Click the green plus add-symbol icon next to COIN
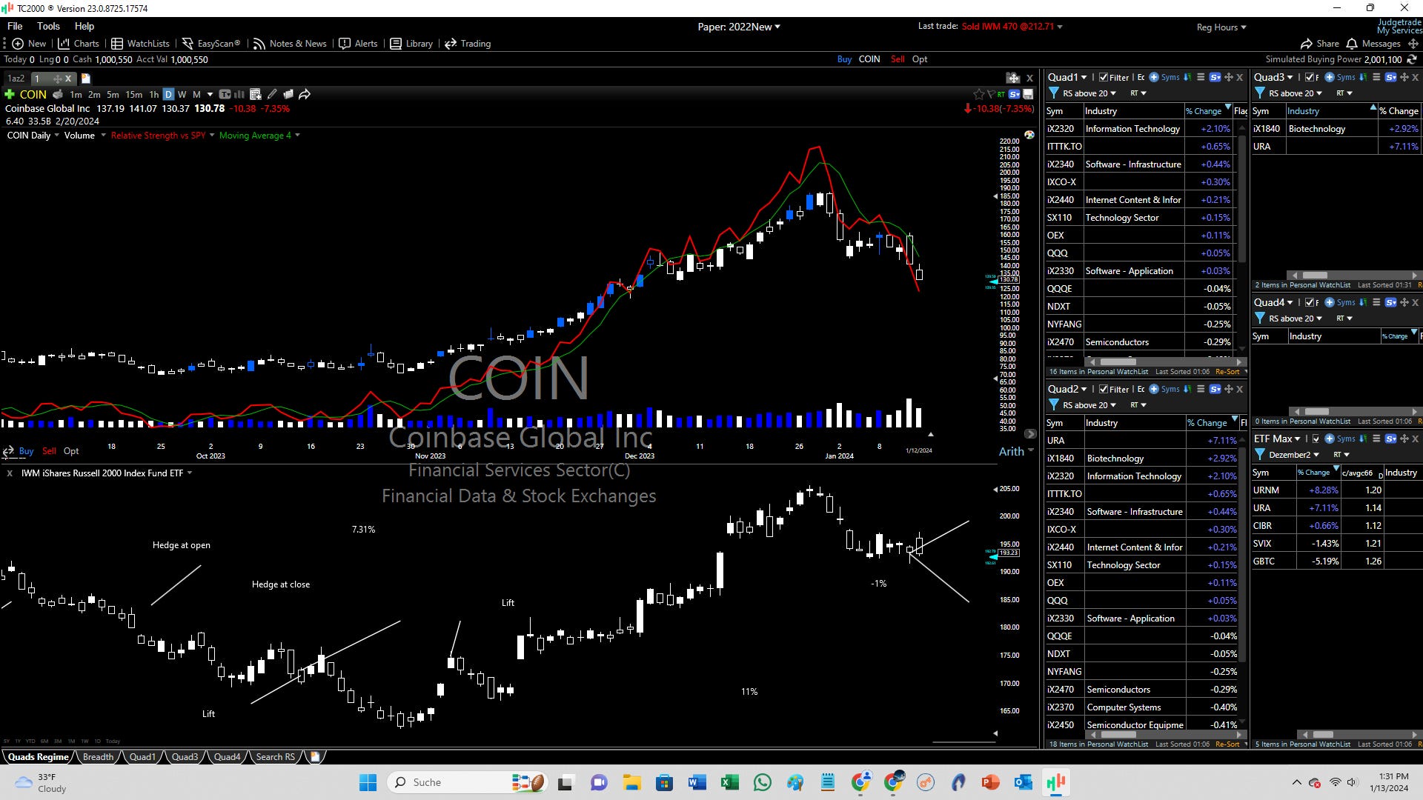Image resolution: width=1423 pixels, height=800 pixels. click(10, 94)
